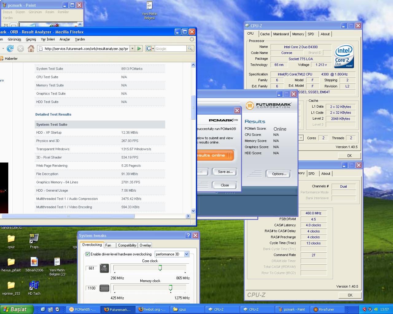393x314 pixels.
Task: Open the URL history dropdown in Firefox
Action: pos(132,48)
